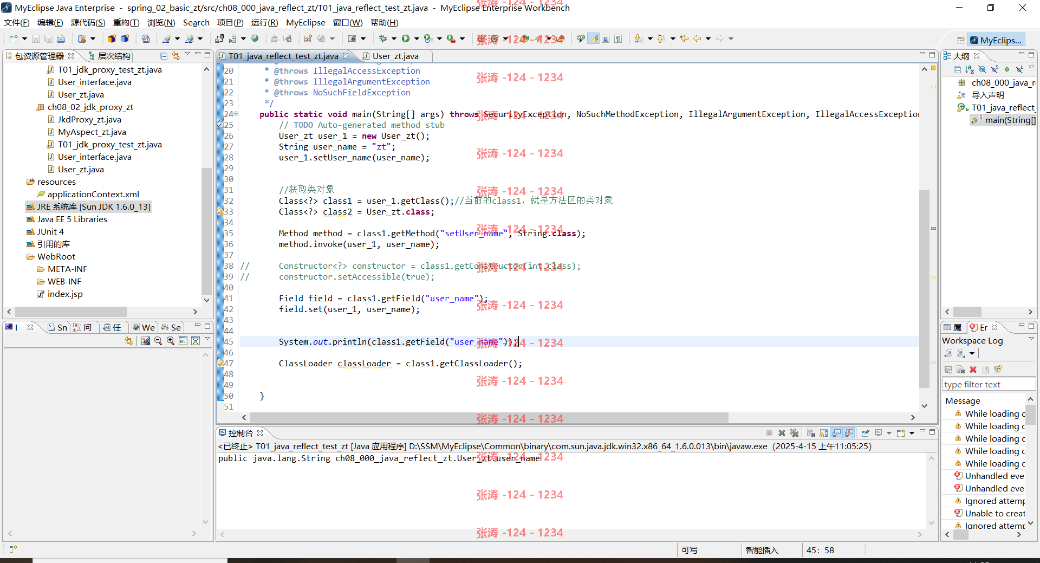The width and height of the screenshot is (1040, 563).
Task: Click the Back navigation arrow icon
Action: point(697,38)
